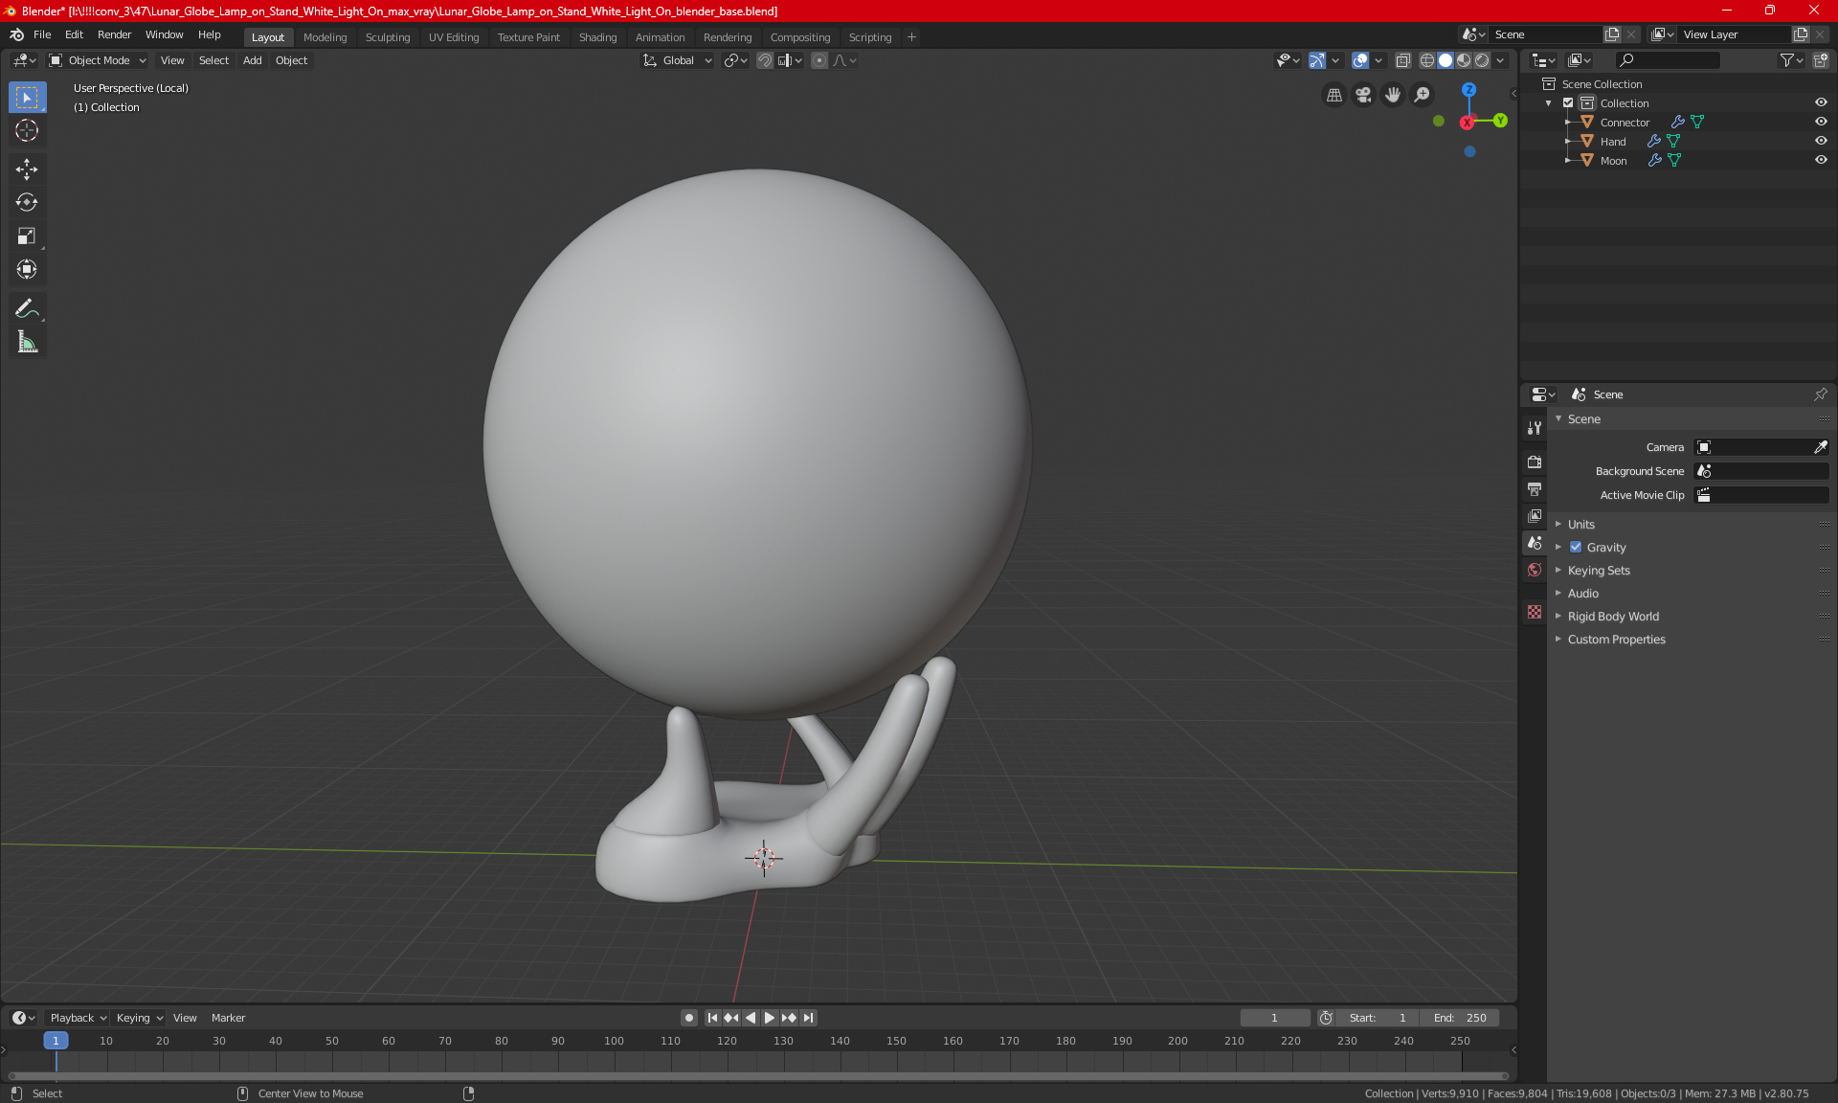Open the Keying dropdown in timeline
Screen dimensions: 1838x1103
[140, 1018]
